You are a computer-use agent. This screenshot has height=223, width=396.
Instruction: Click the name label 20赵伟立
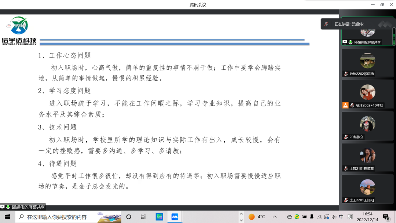(356, 137)
